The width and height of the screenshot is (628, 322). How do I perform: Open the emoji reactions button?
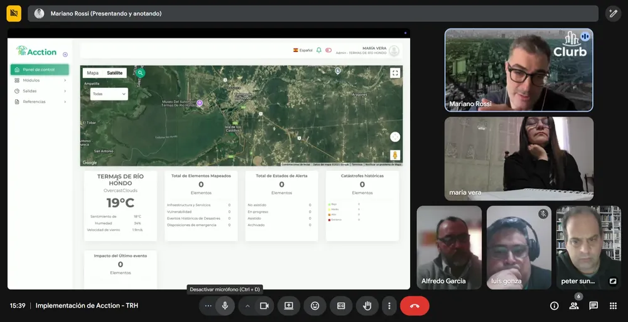coord(315,306)
